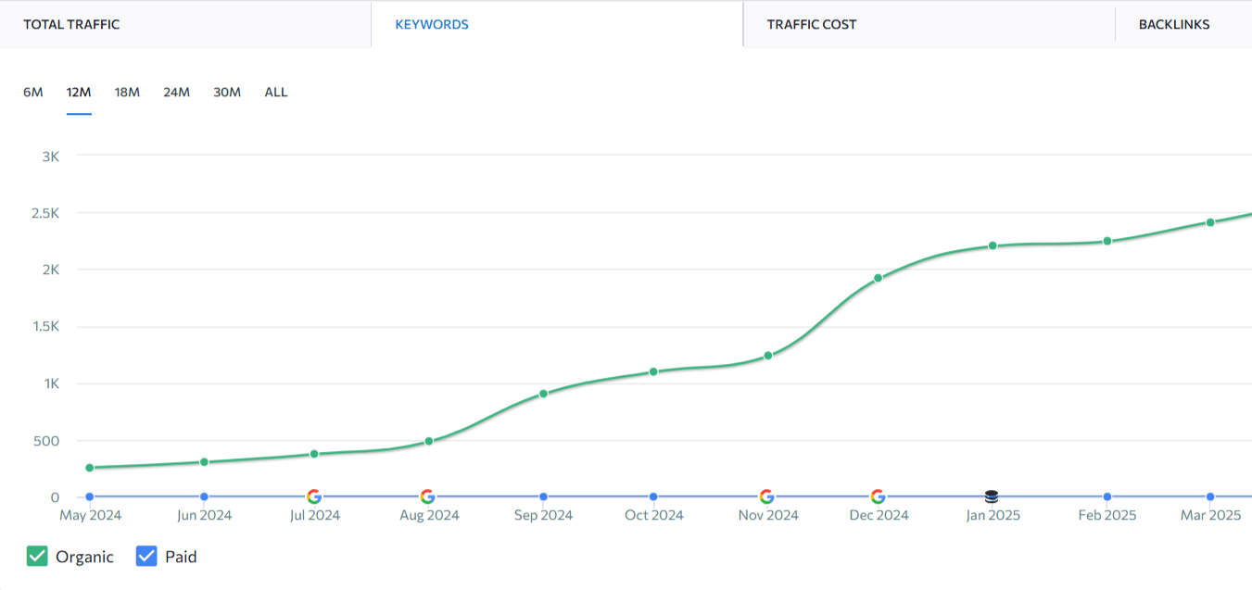Screen dimensions: 1252x590
Task: Click the organic data point for Feb 2025
Action: click(1107, 241)
